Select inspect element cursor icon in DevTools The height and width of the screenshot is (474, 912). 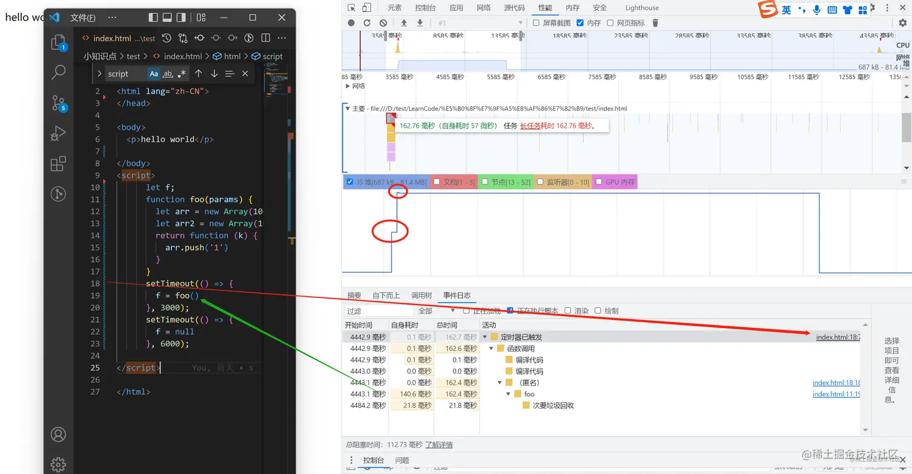[351, 7]
